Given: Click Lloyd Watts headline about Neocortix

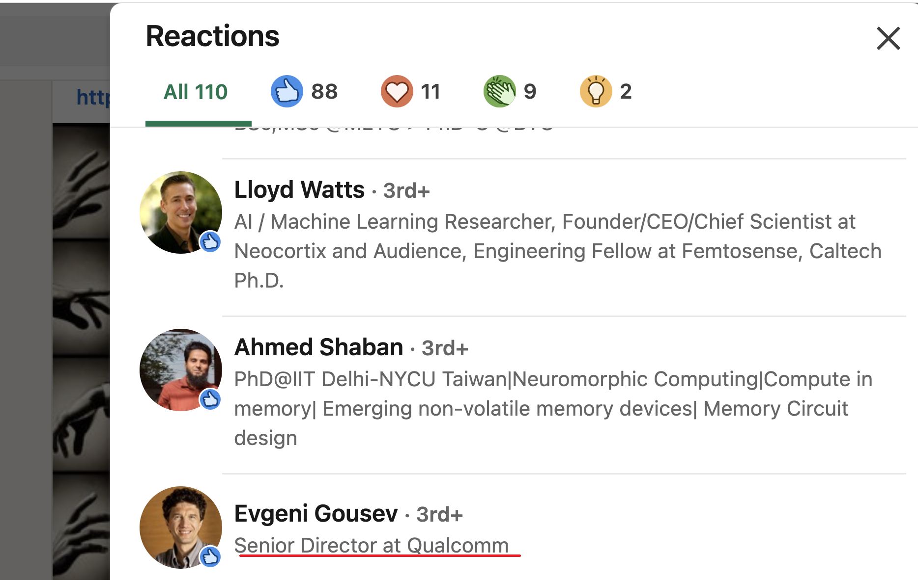Looking at the screenshot, I should [557, 251].
